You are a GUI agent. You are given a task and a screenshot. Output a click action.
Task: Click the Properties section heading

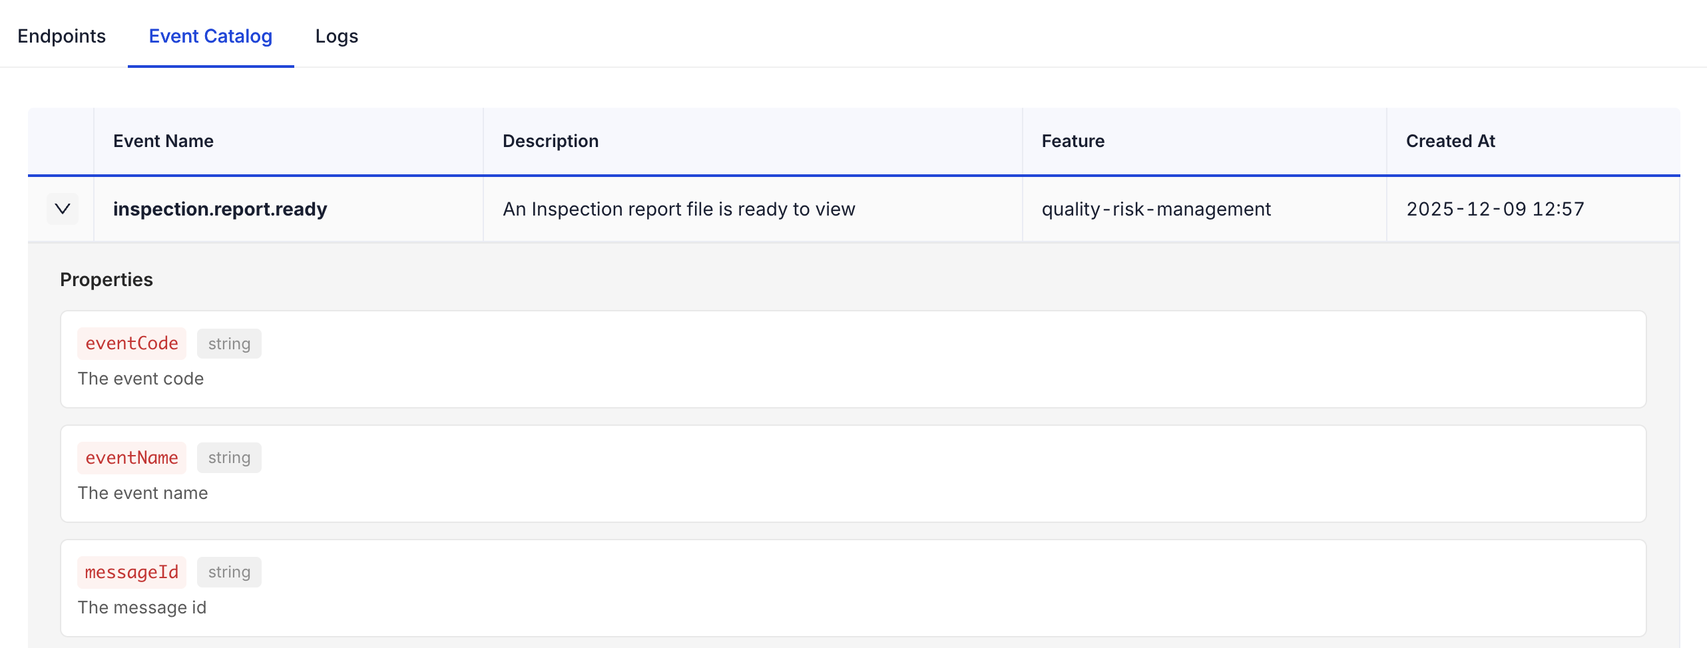pyautogui.click(x=107, y=279)
